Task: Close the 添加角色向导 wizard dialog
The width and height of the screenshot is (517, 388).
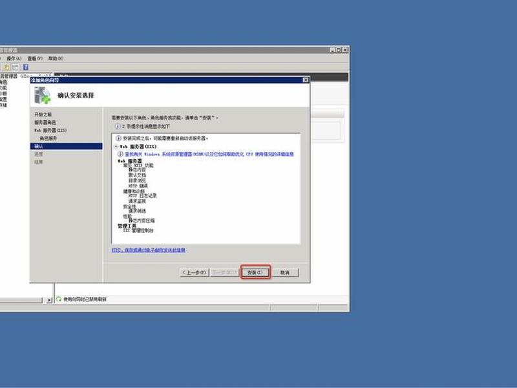Action: (x=306, y=80)
